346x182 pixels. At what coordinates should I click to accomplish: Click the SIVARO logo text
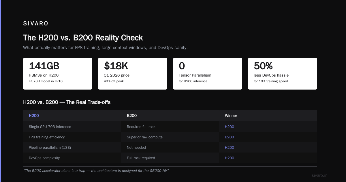[36, 24]
